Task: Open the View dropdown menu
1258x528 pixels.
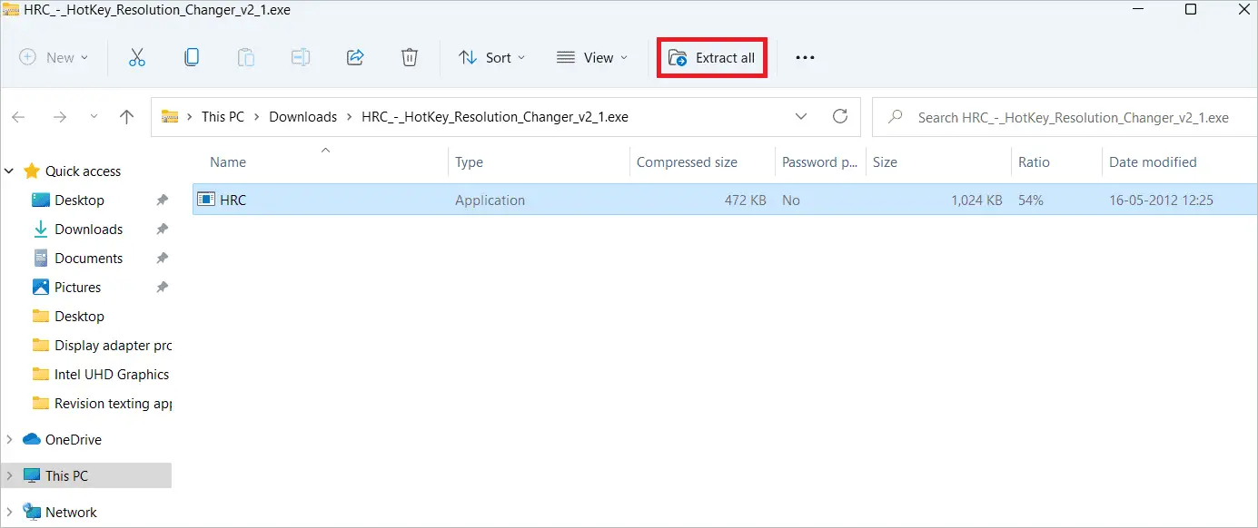Action: tap(592, 57)
